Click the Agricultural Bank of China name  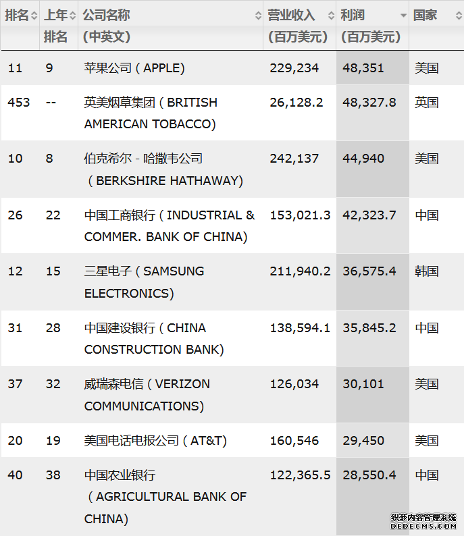(x=165, y=497)
